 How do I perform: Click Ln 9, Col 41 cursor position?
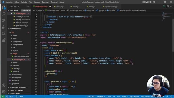pyautogui.click(x=91, y=97)
